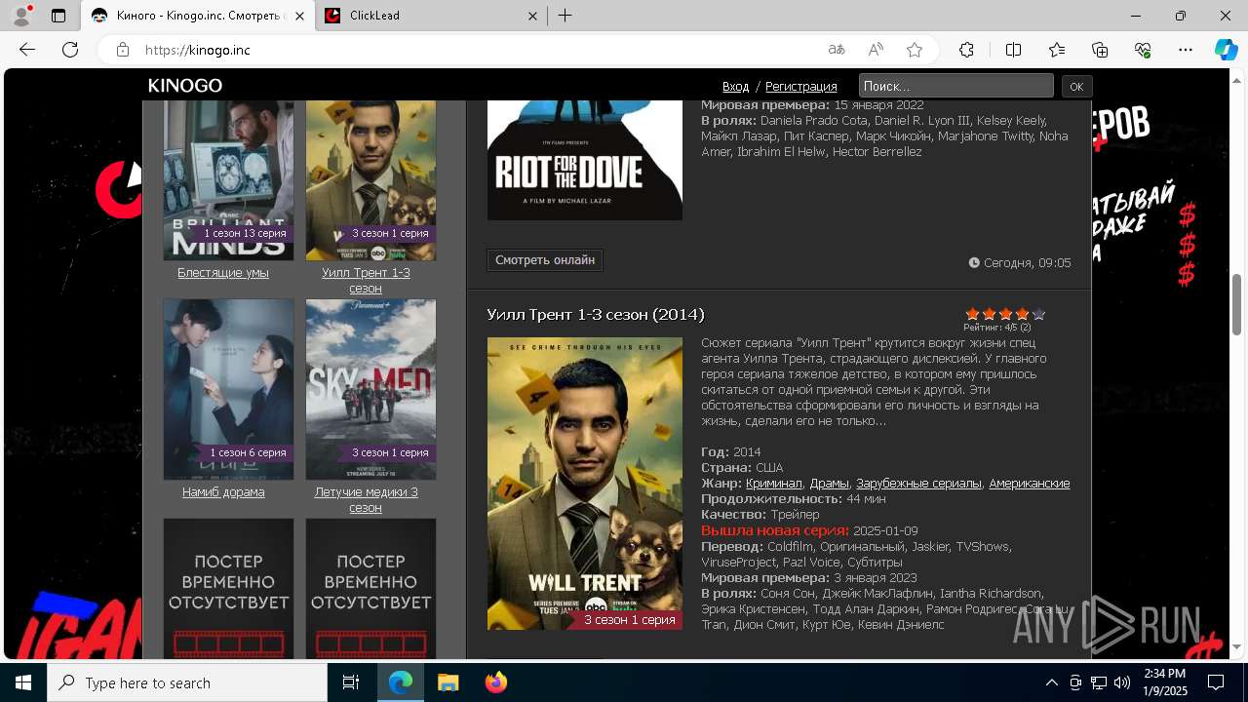Close the ClickLead tab
The image size is (1248, 702).
pyautogui.click(x=532, y=16)
